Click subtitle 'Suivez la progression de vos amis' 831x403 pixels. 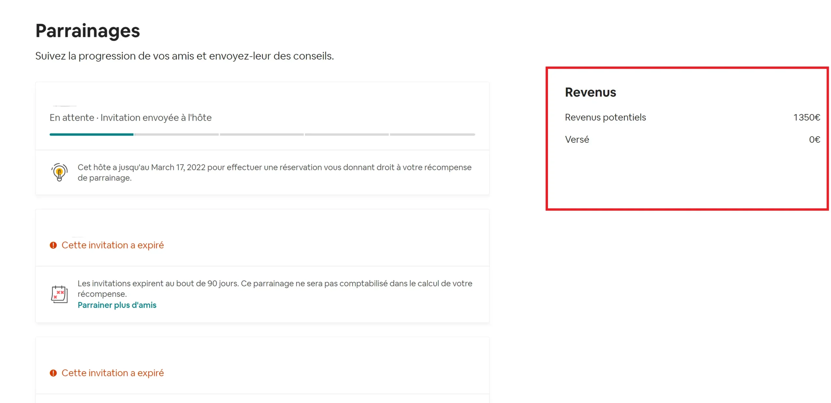click(x=184, y=56)
